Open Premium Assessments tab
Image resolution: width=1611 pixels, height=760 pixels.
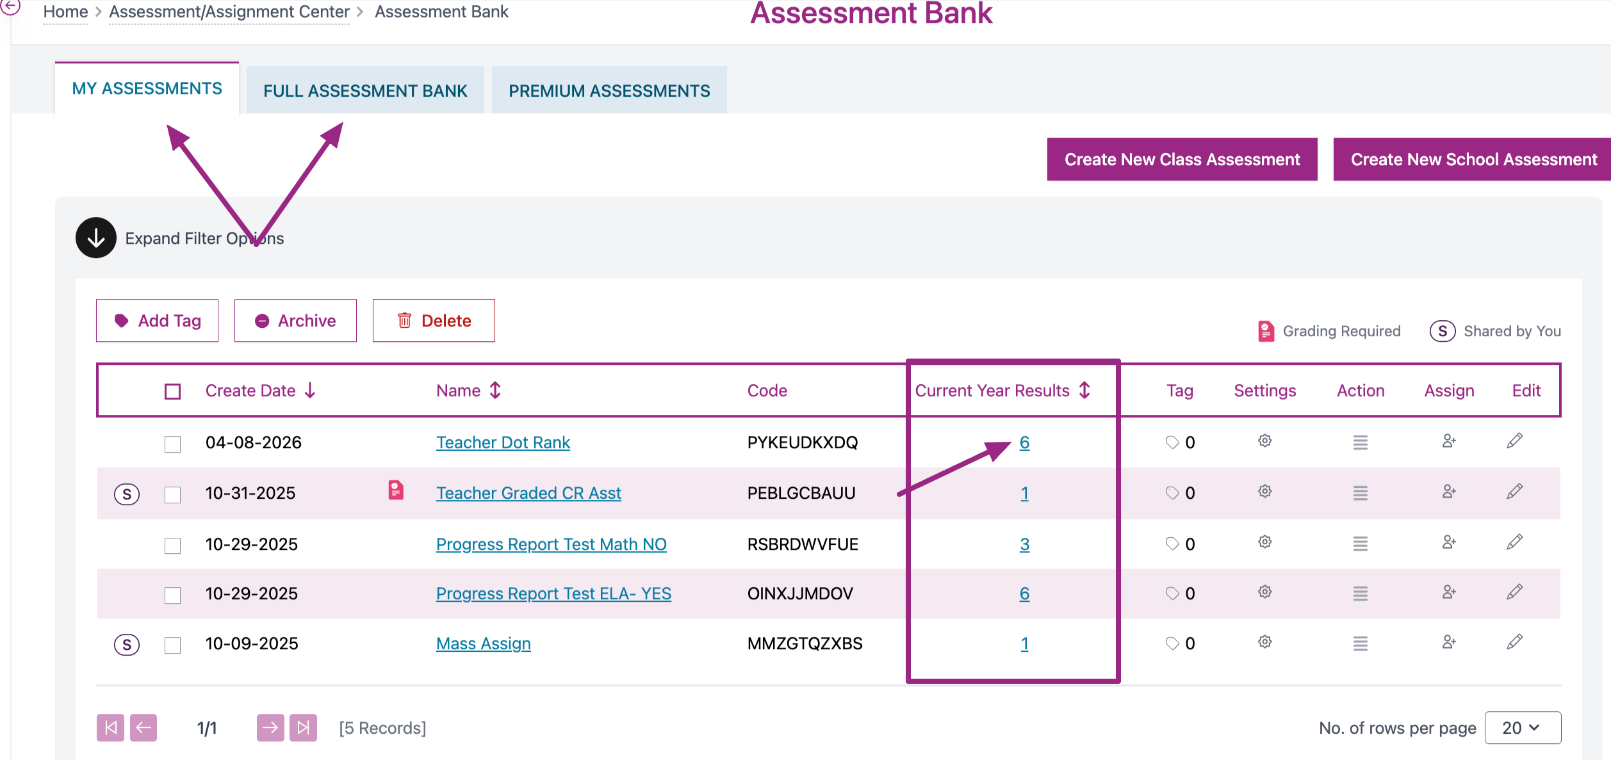609,91
